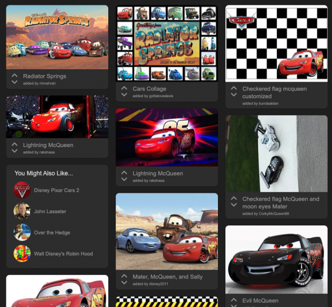Screen dimensions: 332x307
Task: Open Disney Pixar Cars 2 recommendation
Action: coord(57,191)
